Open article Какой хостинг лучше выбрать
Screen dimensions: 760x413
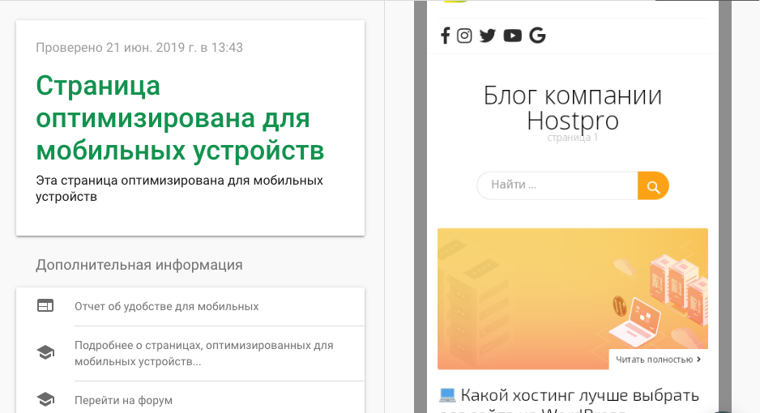point(579,395)
